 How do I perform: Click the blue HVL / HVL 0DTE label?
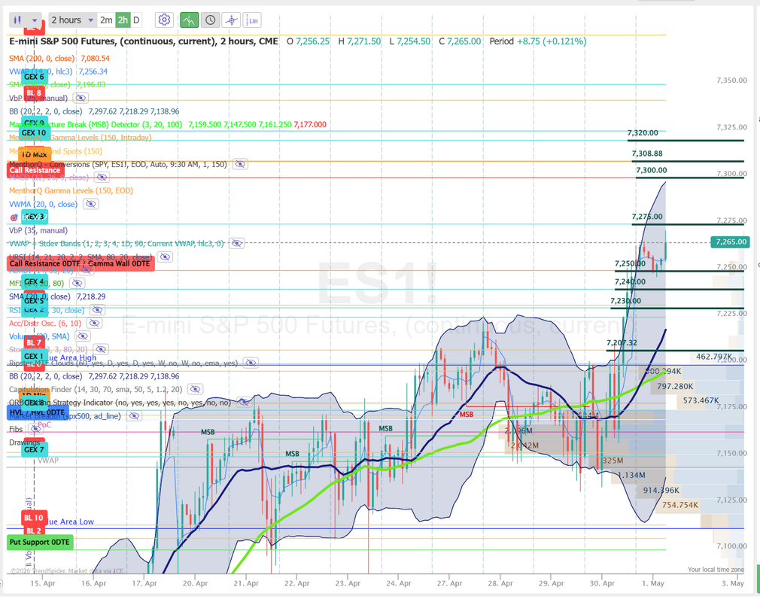pos(37,412)
